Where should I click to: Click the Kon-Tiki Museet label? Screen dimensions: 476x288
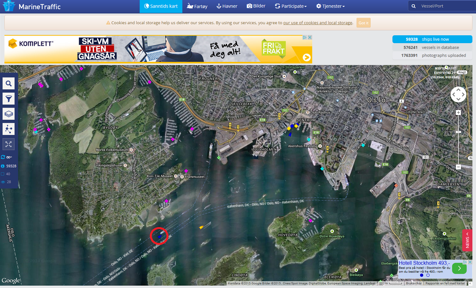160,176
